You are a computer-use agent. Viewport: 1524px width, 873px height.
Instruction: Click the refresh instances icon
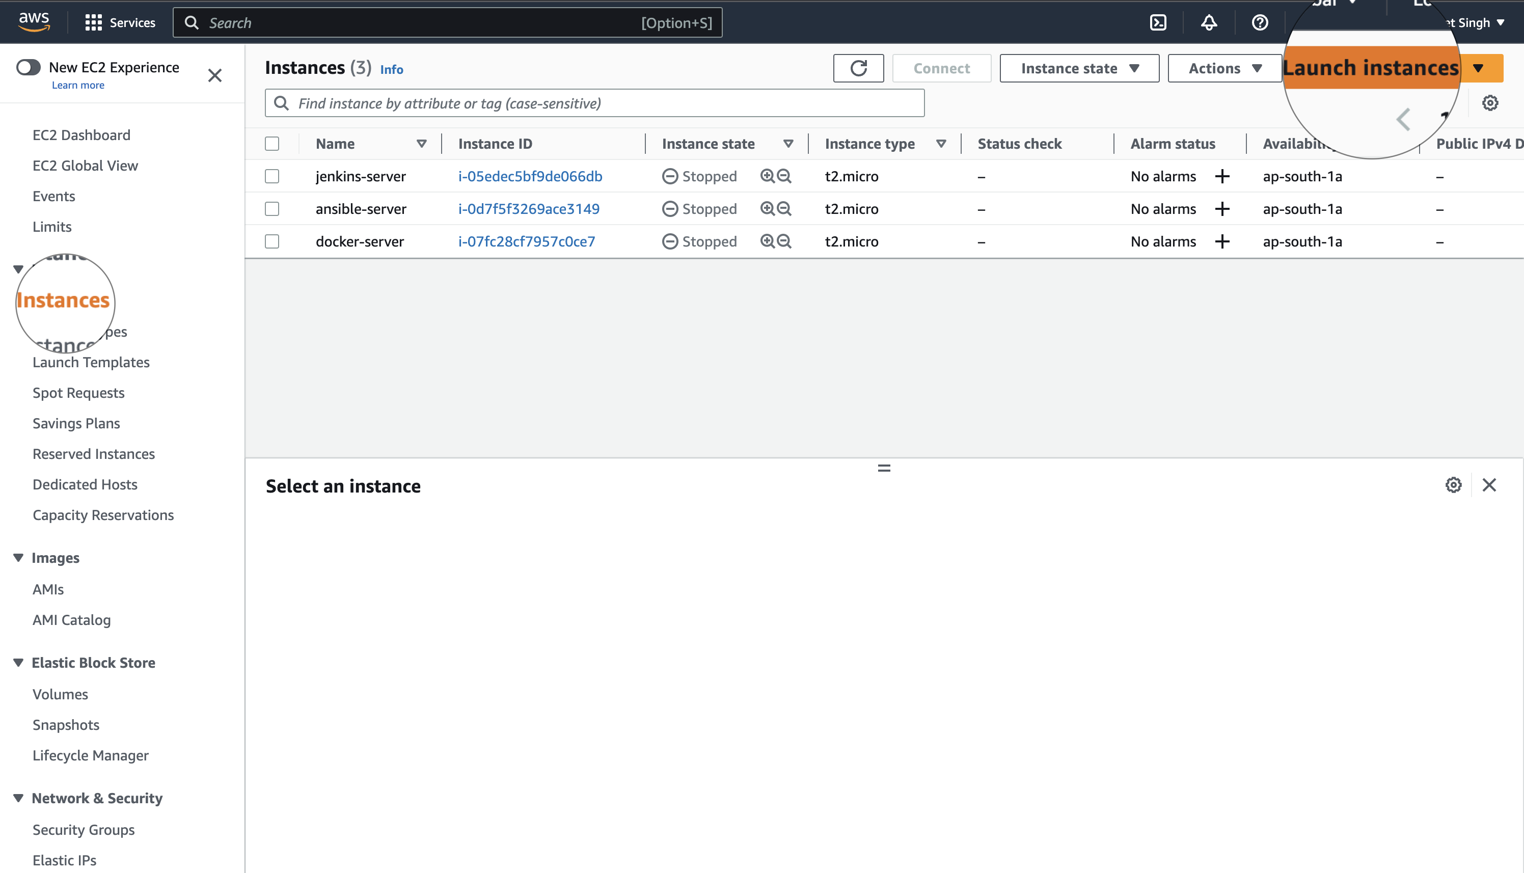pos(859,68)
